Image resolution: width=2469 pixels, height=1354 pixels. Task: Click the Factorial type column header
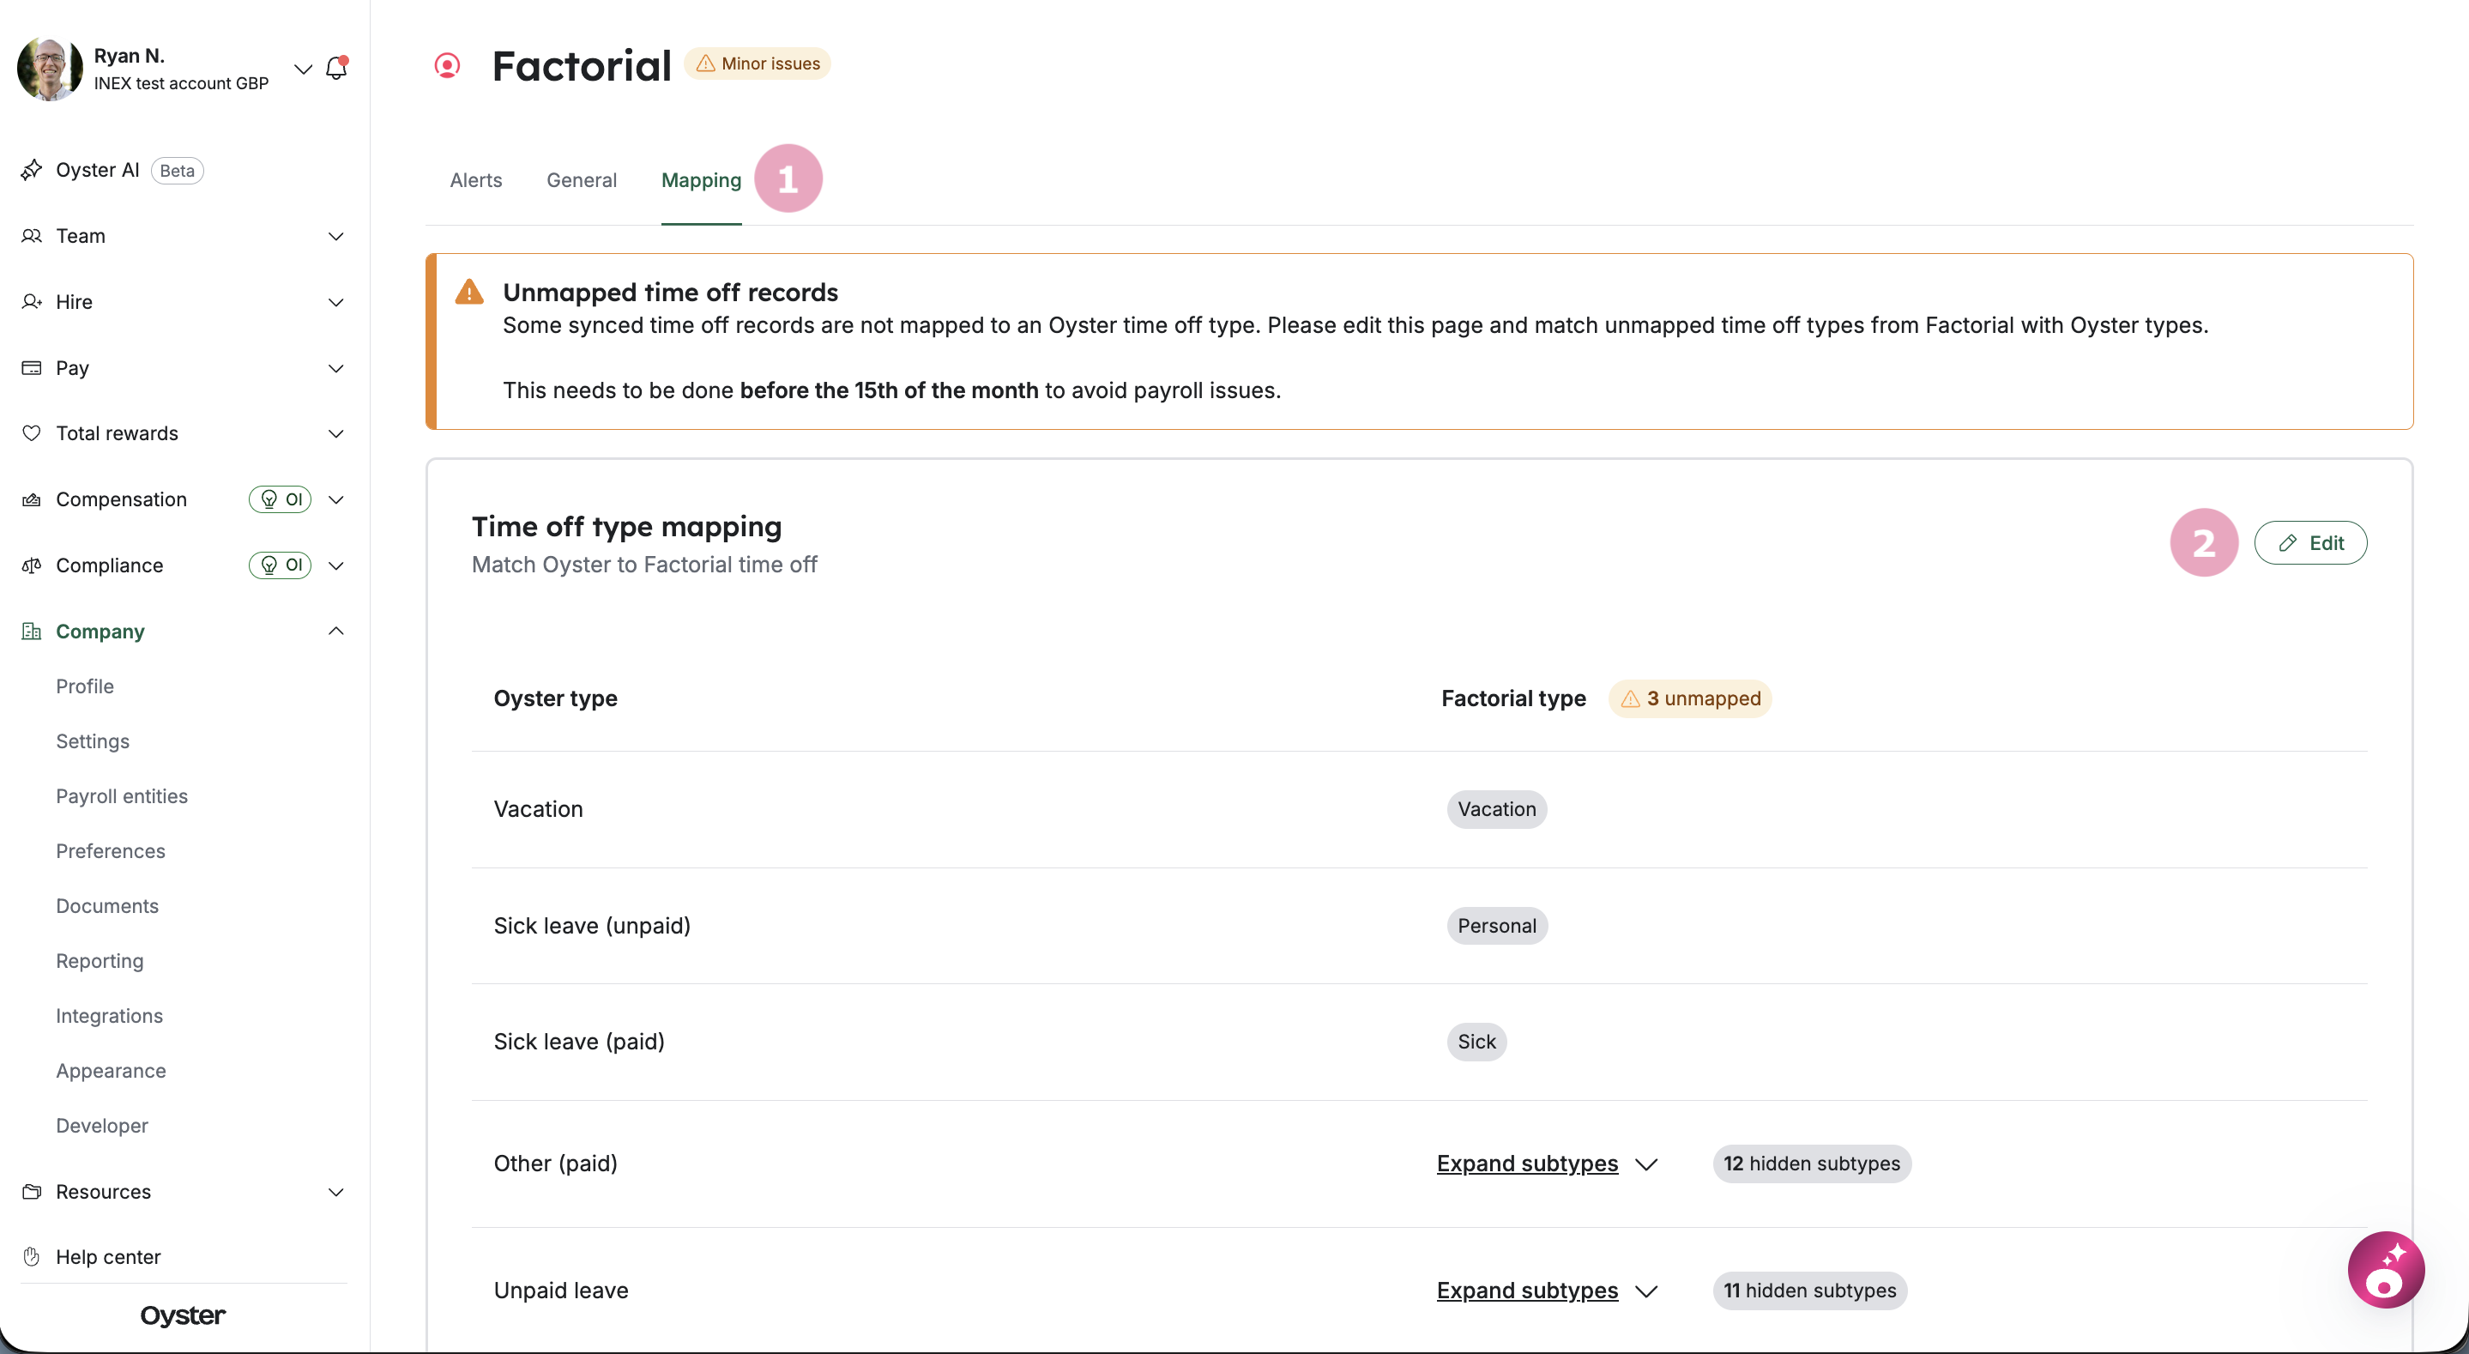coord(1513,698)
